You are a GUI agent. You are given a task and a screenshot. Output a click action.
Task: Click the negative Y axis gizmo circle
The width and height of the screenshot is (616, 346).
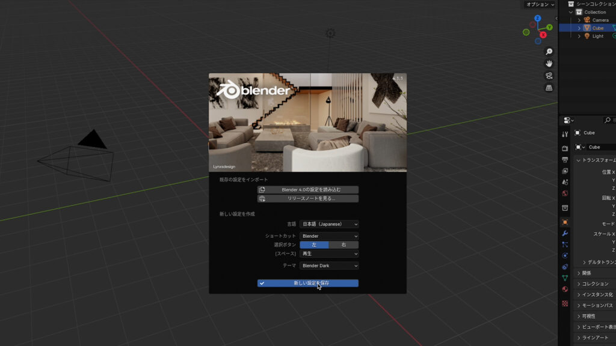click(526, 32)
